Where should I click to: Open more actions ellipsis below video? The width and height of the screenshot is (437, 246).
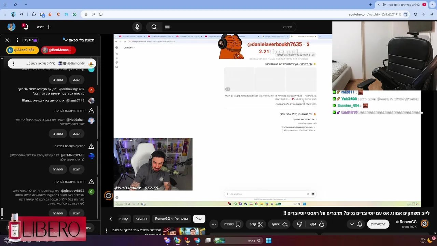(x=214, y=224)
